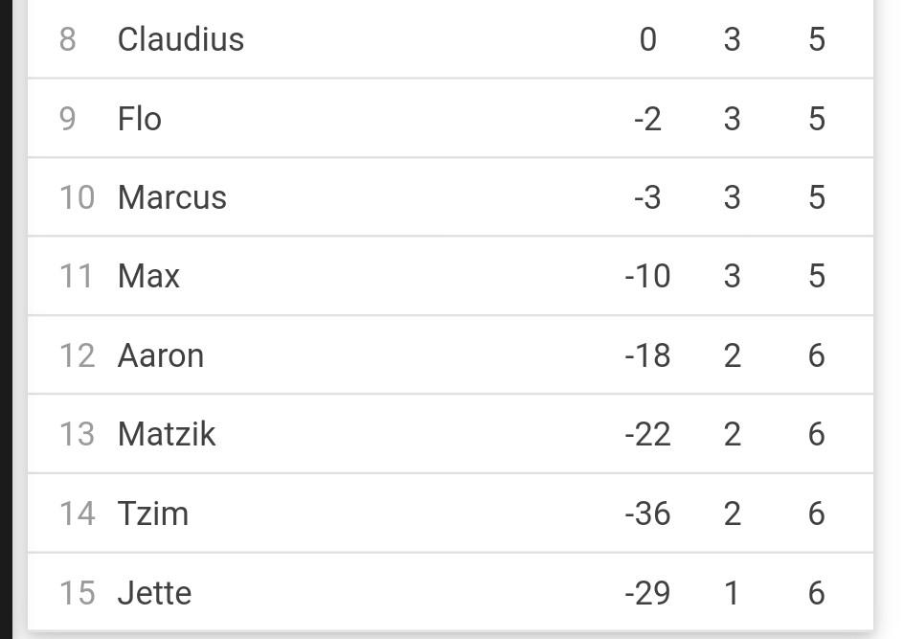Viewport: 904px width, 639px height.
Task: Tap the Marcus name in the table
Action: pos(171,197)
